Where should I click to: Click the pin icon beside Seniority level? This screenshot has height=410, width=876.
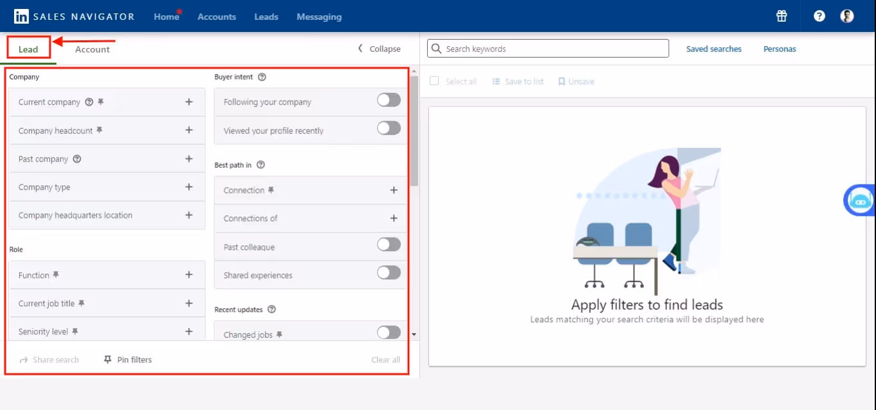[x=76, y=331]
